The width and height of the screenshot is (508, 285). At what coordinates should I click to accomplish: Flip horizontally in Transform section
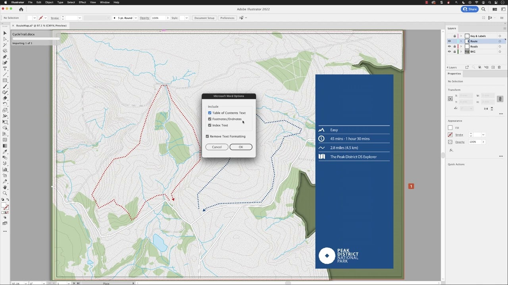coord(486,108)
